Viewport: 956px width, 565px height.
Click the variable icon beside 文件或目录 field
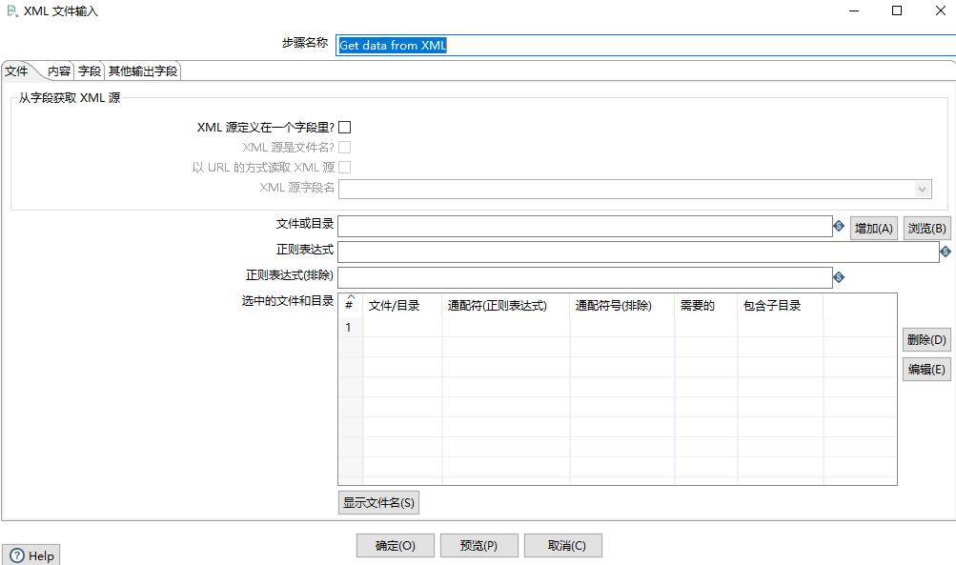point(840,227)
